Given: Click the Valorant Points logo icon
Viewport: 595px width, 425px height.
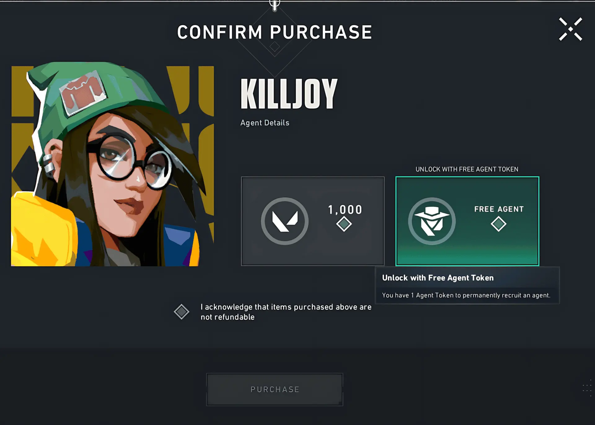Looking at the screenshot, I should point(285,221).
